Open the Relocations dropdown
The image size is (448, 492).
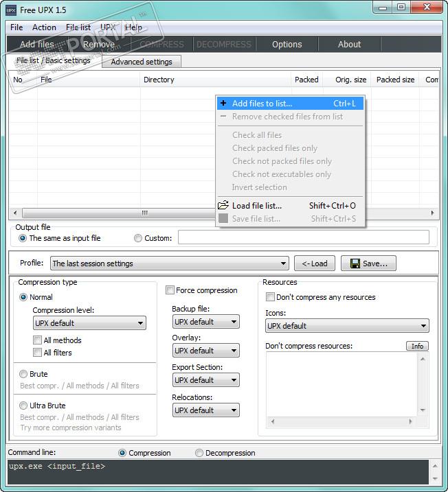point(205,410)
